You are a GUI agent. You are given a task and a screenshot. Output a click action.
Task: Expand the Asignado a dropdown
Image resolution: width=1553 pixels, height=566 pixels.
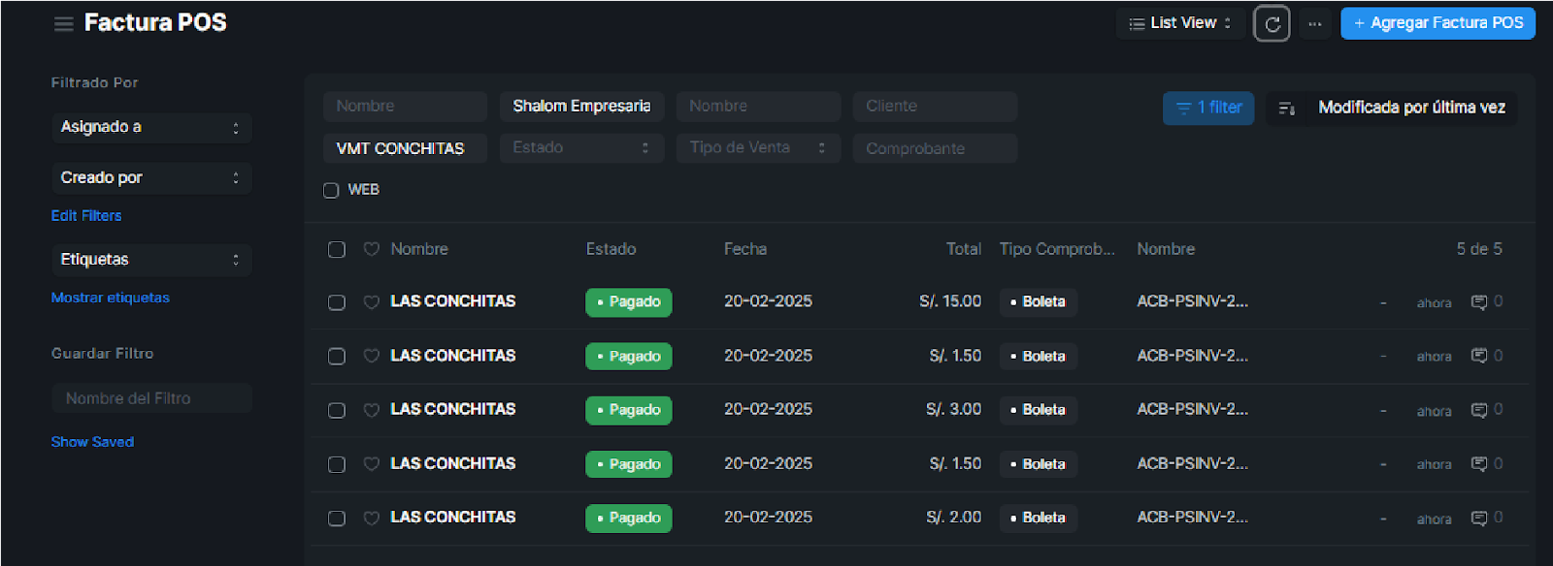pyautogui.click(x=150, y=127)
